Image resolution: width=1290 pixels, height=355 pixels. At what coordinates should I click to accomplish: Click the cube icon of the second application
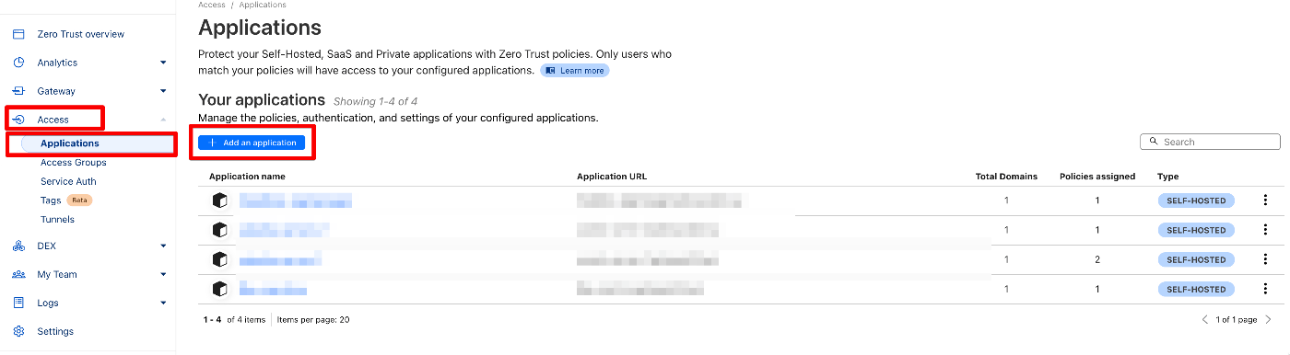coord(219,230)
